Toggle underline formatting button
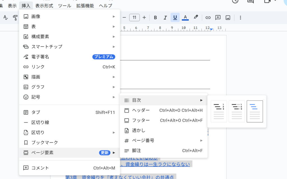The height and width of the screenshot is (179, 287). click(175, 17)
